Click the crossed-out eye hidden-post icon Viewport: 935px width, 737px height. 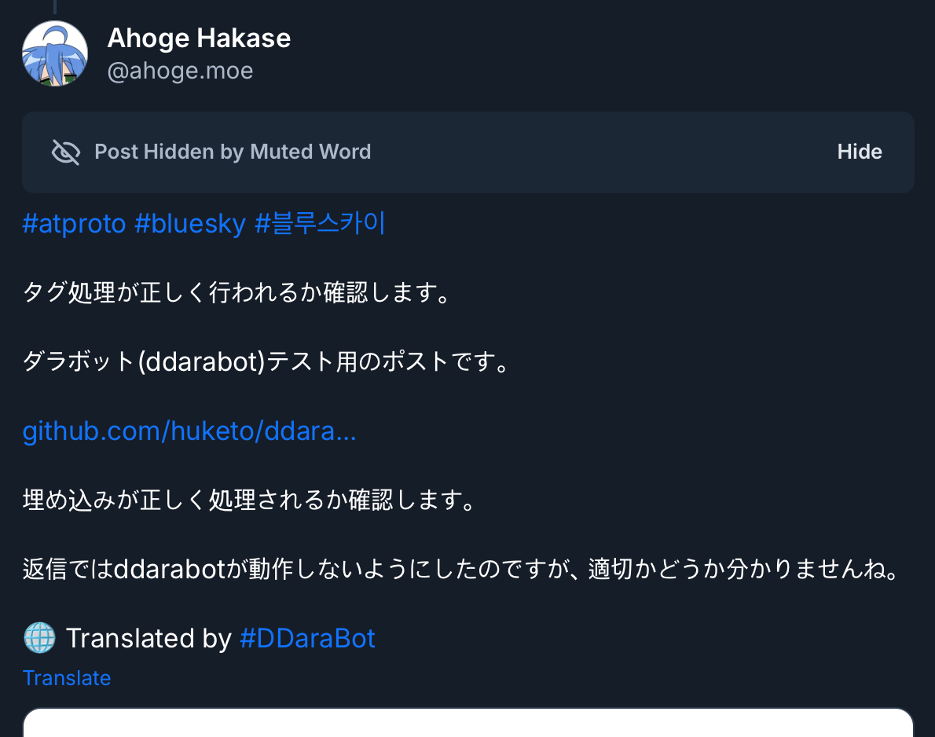tap(66, 152)
